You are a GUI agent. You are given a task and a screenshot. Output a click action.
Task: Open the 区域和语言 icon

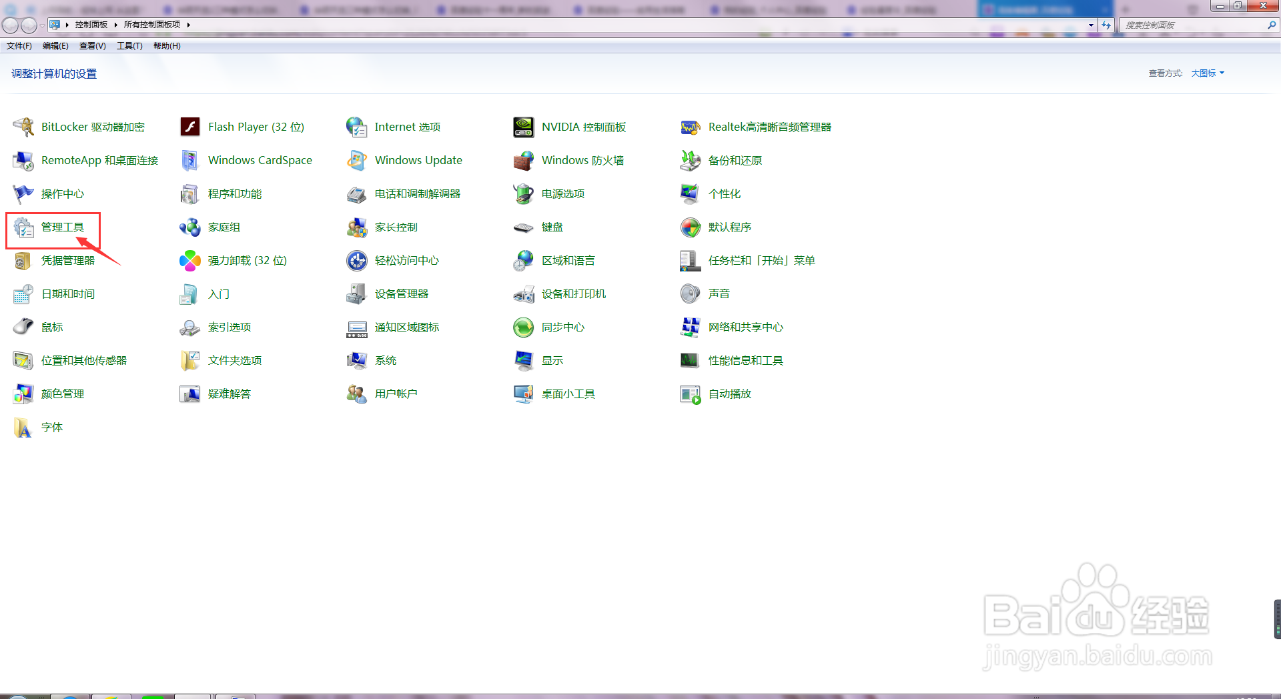pyautogui.click(x=524, y=260)
